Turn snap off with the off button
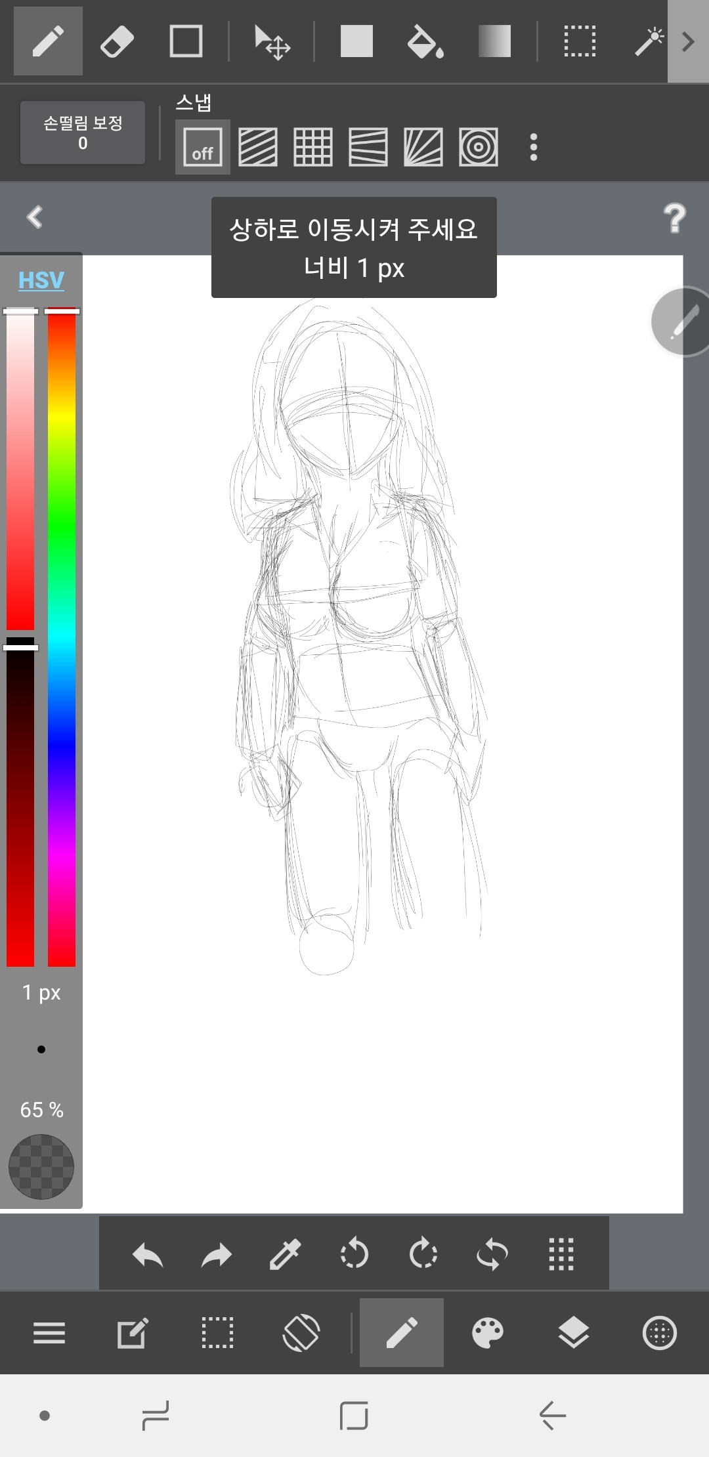 (x=202, y=147)
